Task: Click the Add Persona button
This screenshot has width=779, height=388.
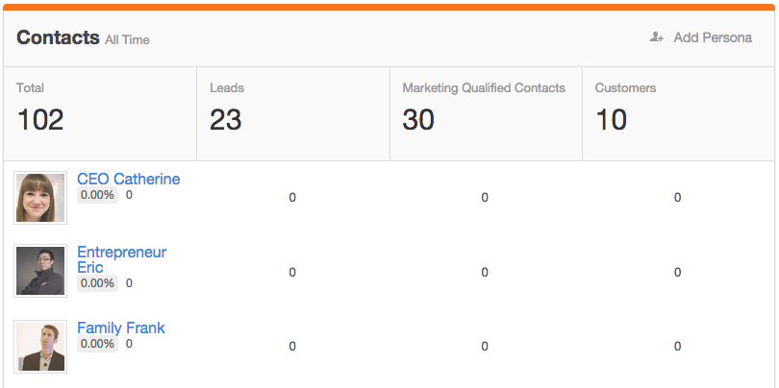Action: pyautogui.click(x=701, y=37)
